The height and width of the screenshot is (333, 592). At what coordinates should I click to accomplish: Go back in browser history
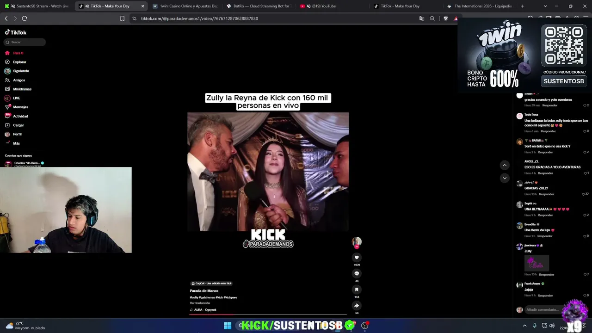(x=6, y=18)
